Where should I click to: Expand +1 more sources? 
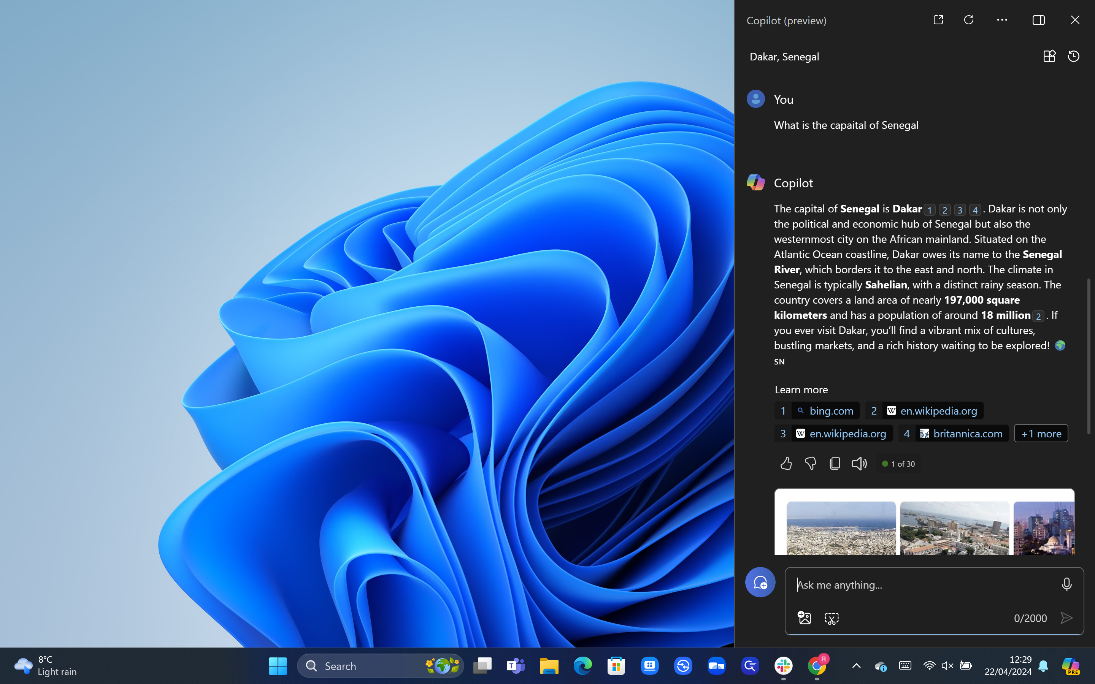coord(1041,433)
